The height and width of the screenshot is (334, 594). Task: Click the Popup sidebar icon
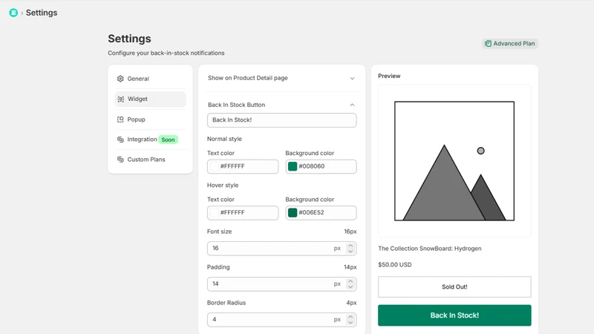coord(120,119)
